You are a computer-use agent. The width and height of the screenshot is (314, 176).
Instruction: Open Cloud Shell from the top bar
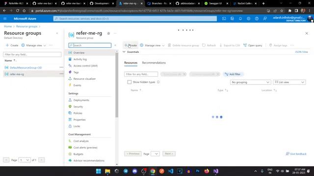tap(224, 19)
